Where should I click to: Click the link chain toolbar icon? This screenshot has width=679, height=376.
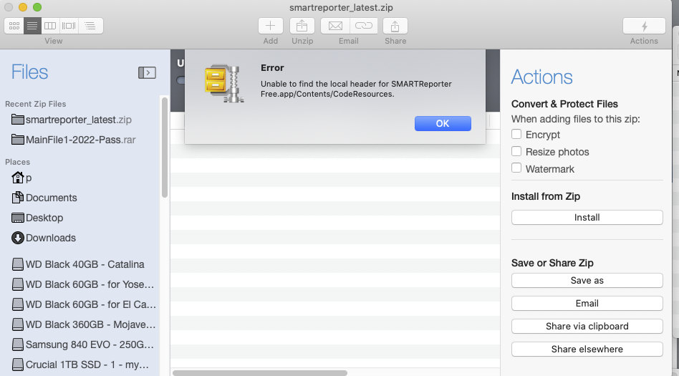click(x=363, y=26)
